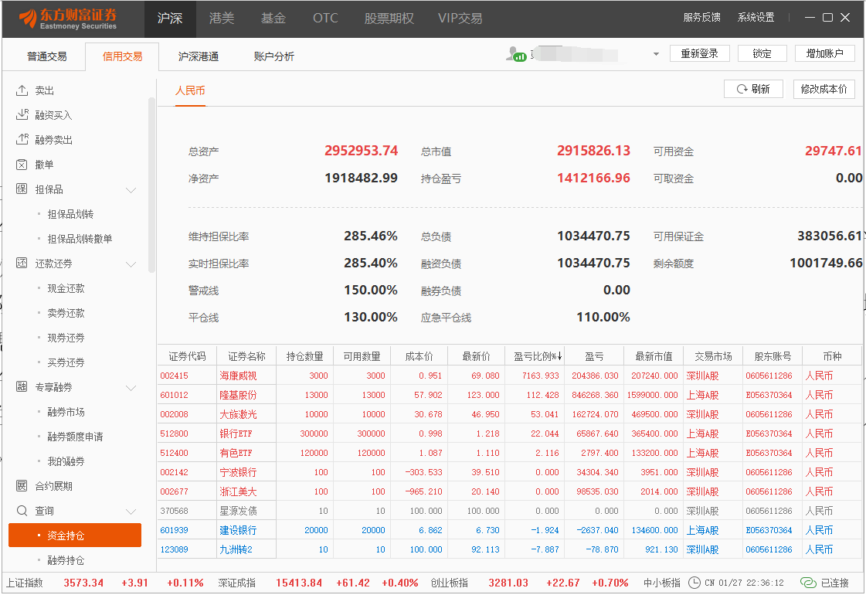Open the account selector dropdown arrow
This screenshot has height=595, width=866.
(656, 54)
